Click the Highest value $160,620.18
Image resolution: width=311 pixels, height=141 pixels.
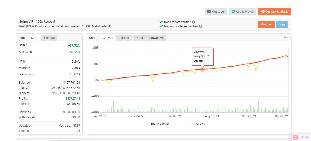pyautogui.click(x=71, y=93)
